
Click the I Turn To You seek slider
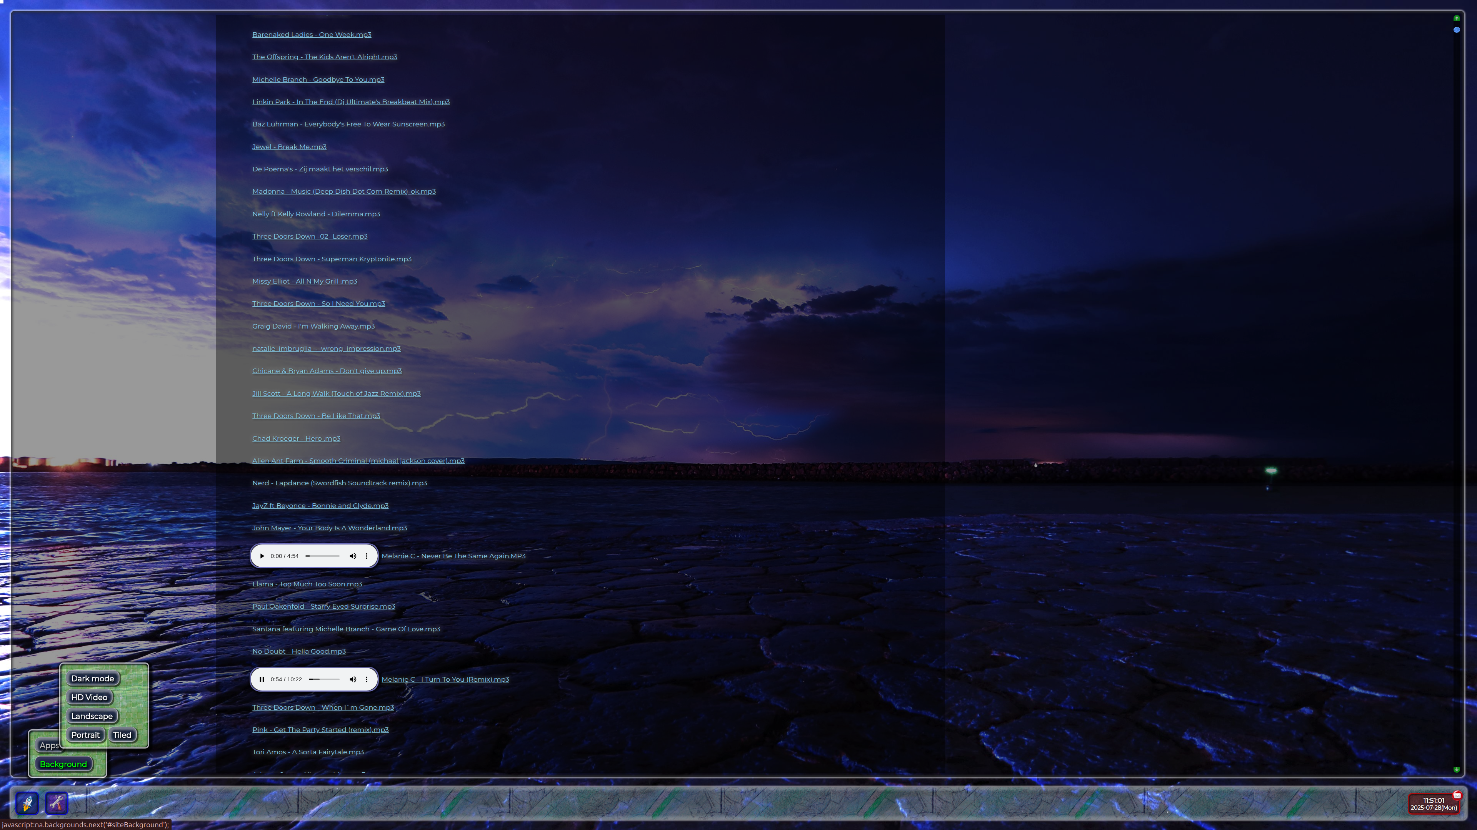(x=324, y=679)
